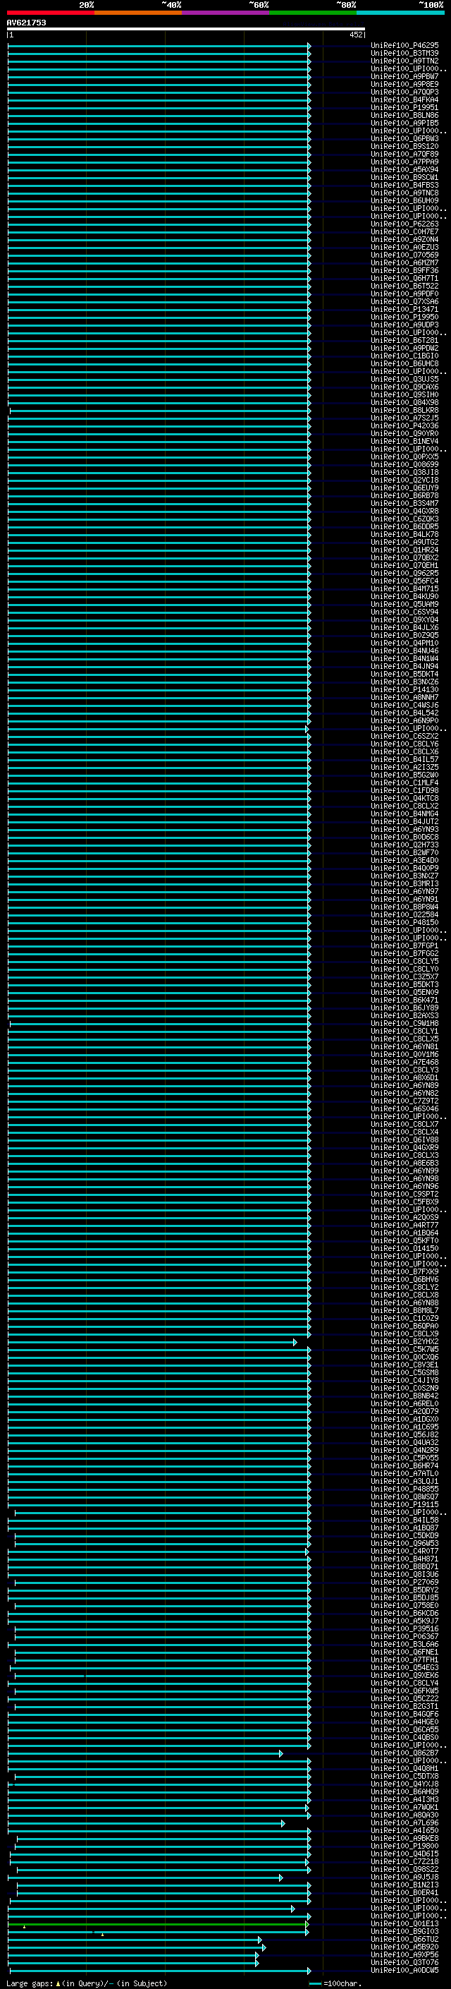Select label UniRef100_B9S120

click(404, 146)
